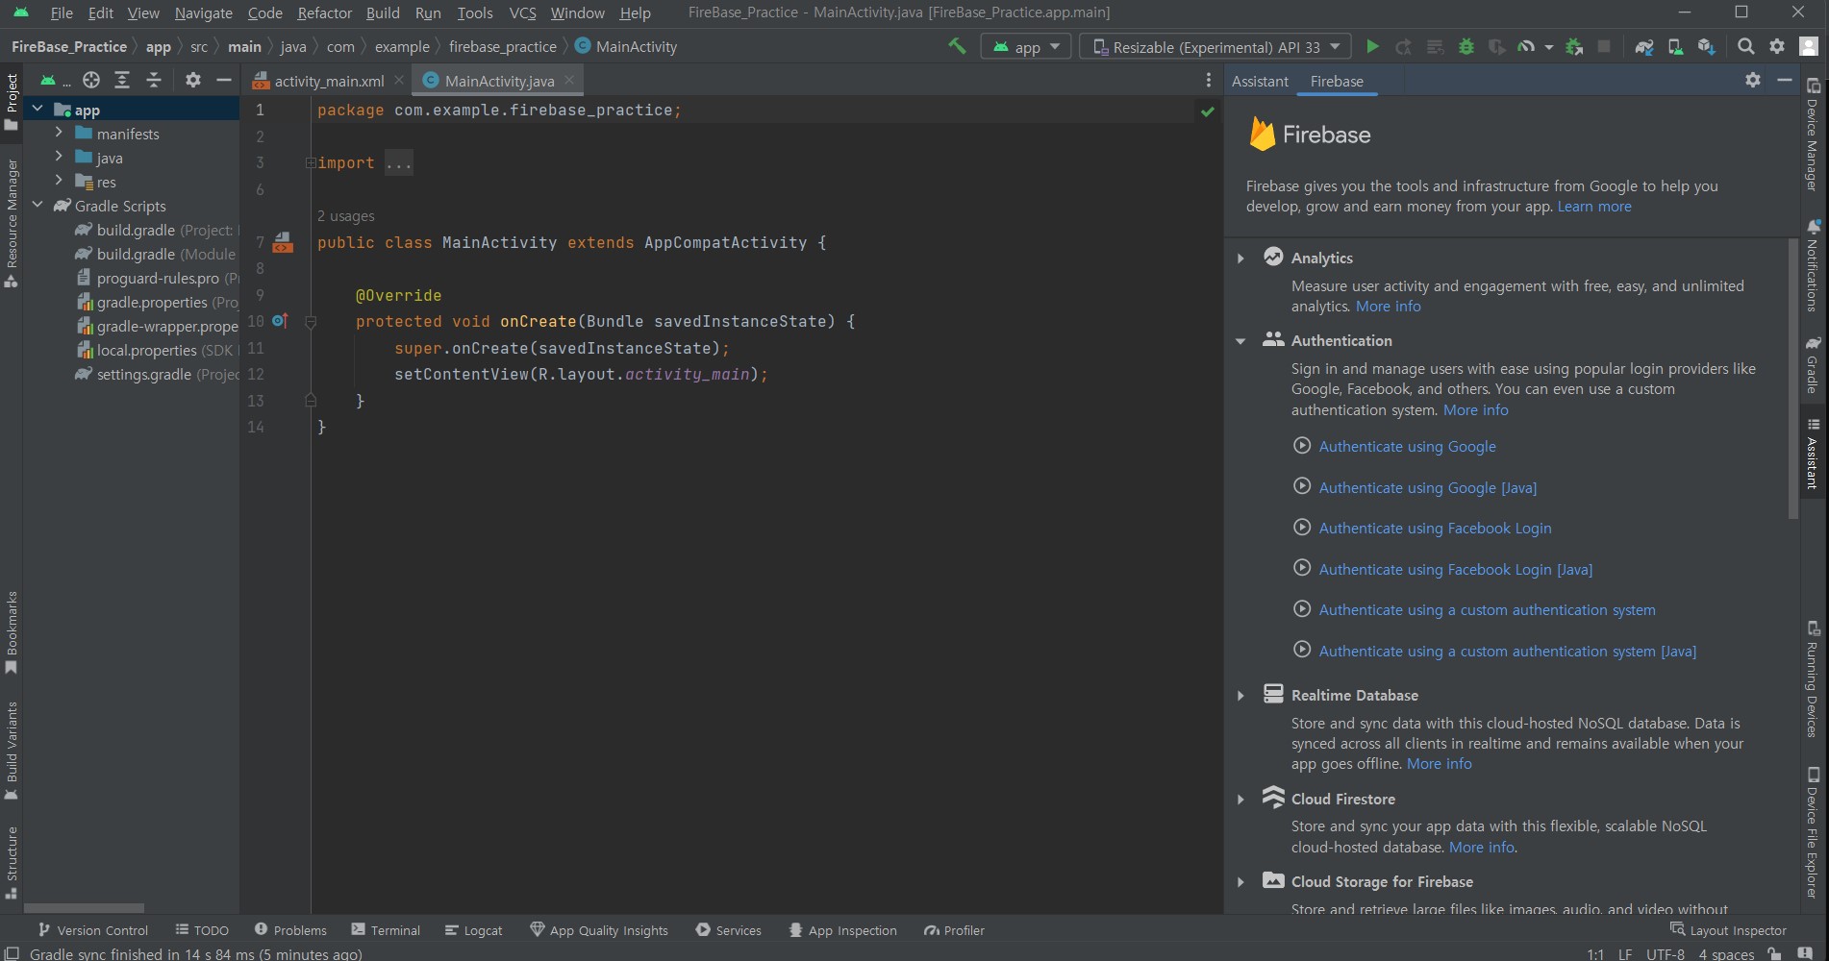Image resolution: width=1829 pixels, height=961 pixels.
Task: Open the SDK Manager icon in the toolbar
Action: 1706,46
